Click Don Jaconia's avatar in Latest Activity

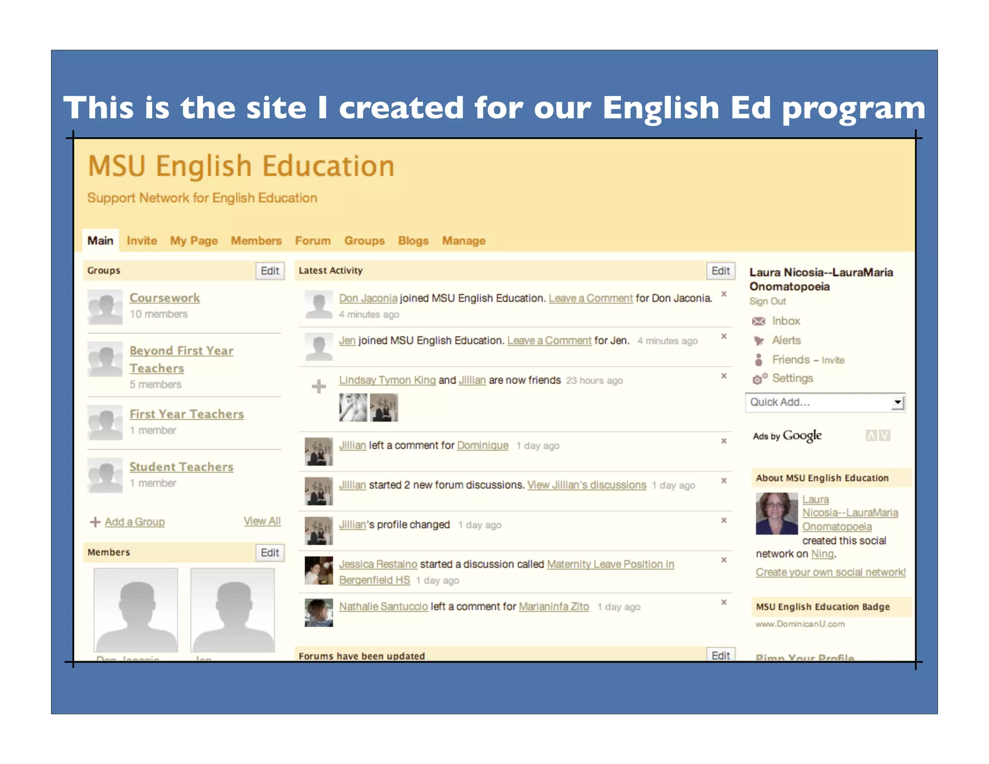coord(319,304)
